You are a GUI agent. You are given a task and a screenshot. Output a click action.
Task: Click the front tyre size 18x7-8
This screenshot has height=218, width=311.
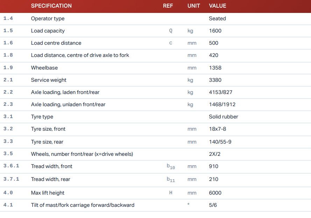[217, 129]
